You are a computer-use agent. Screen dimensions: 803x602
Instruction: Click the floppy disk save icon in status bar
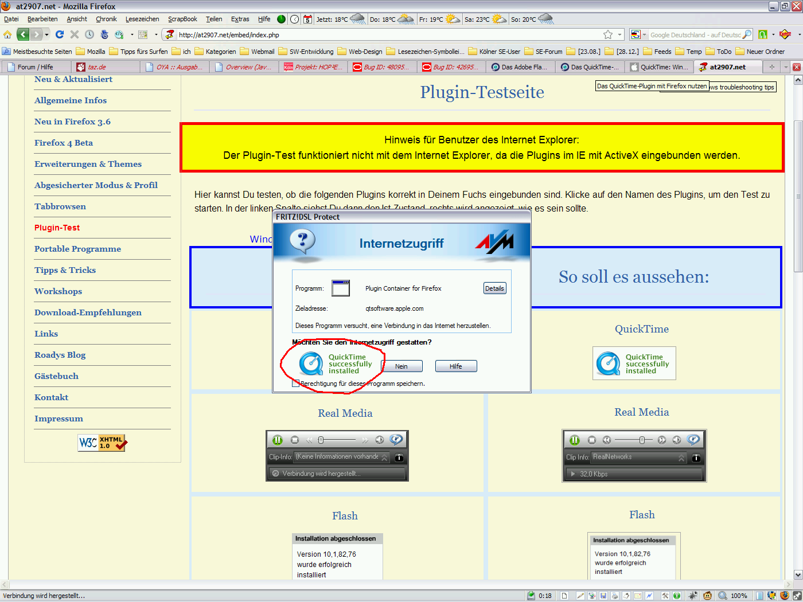pyautogui.click(x=603, y=596)
